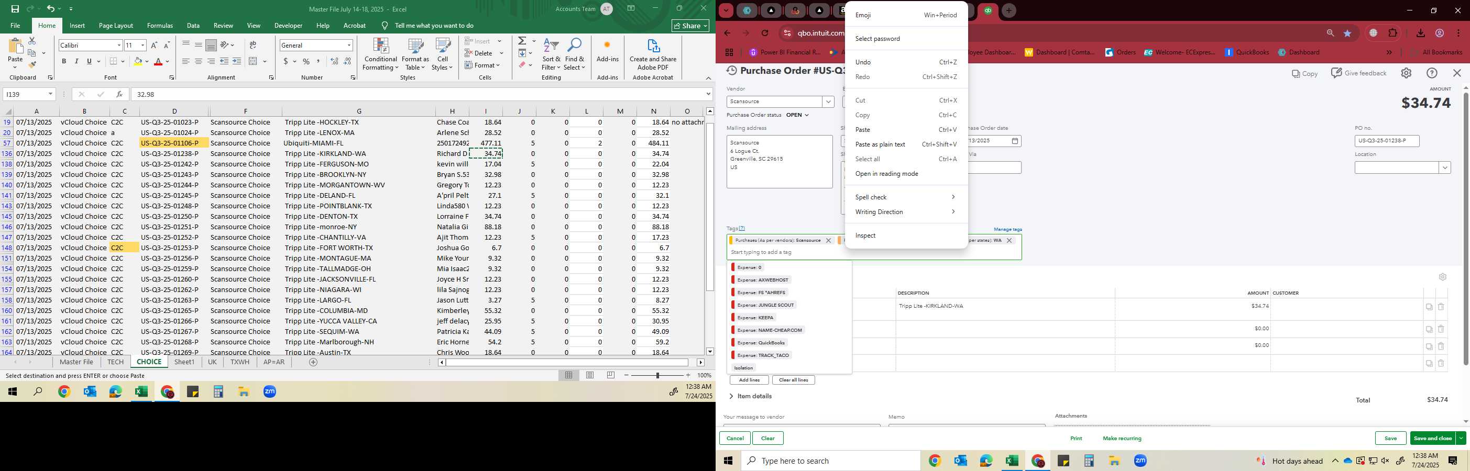
Task: Switch to the Master File sheet tab
Action: (76, 362)
